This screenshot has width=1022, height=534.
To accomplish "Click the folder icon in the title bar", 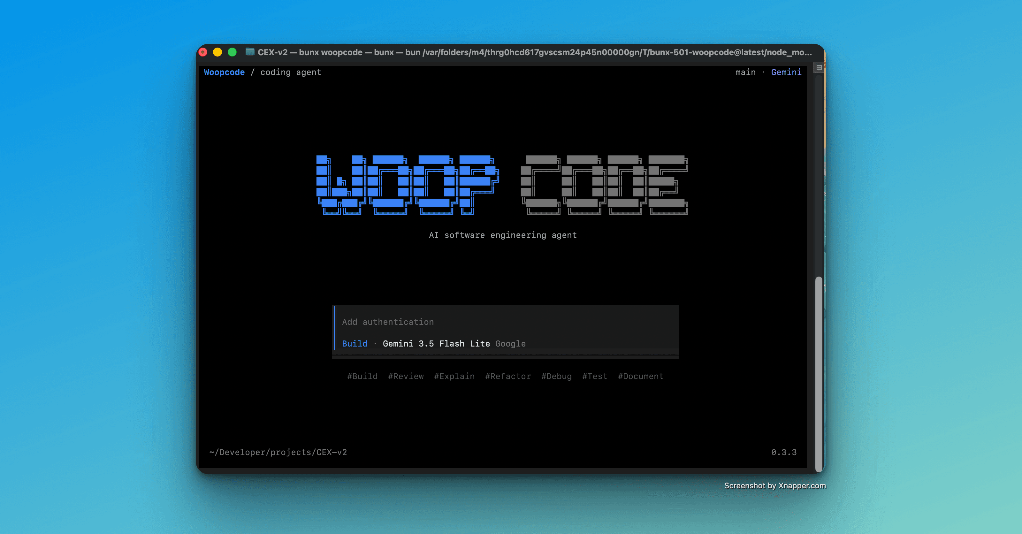I will pos(249,51).
